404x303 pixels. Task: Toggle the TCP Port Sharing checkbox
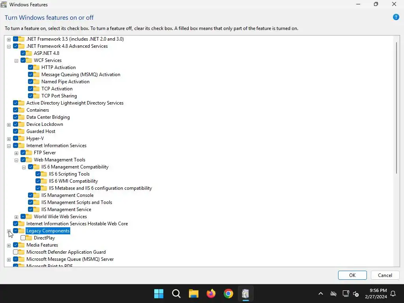(30, 95)
